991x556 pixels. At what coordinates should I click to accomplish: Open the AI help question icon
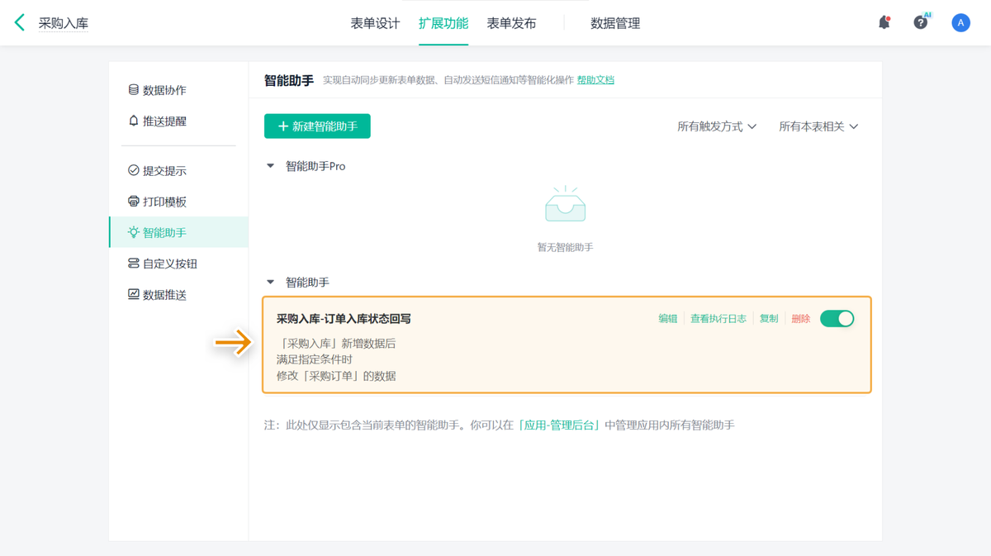[x=921, y=23]
